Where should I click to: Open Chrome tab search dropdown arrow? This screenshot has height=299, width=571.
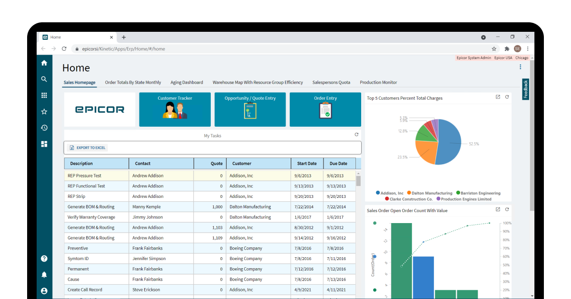tap(483, 37)
